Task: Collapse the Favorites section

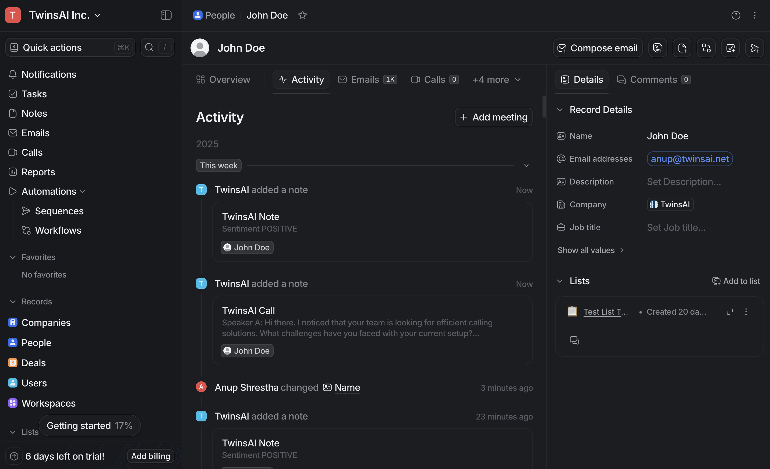Action: tap(12, 257)
